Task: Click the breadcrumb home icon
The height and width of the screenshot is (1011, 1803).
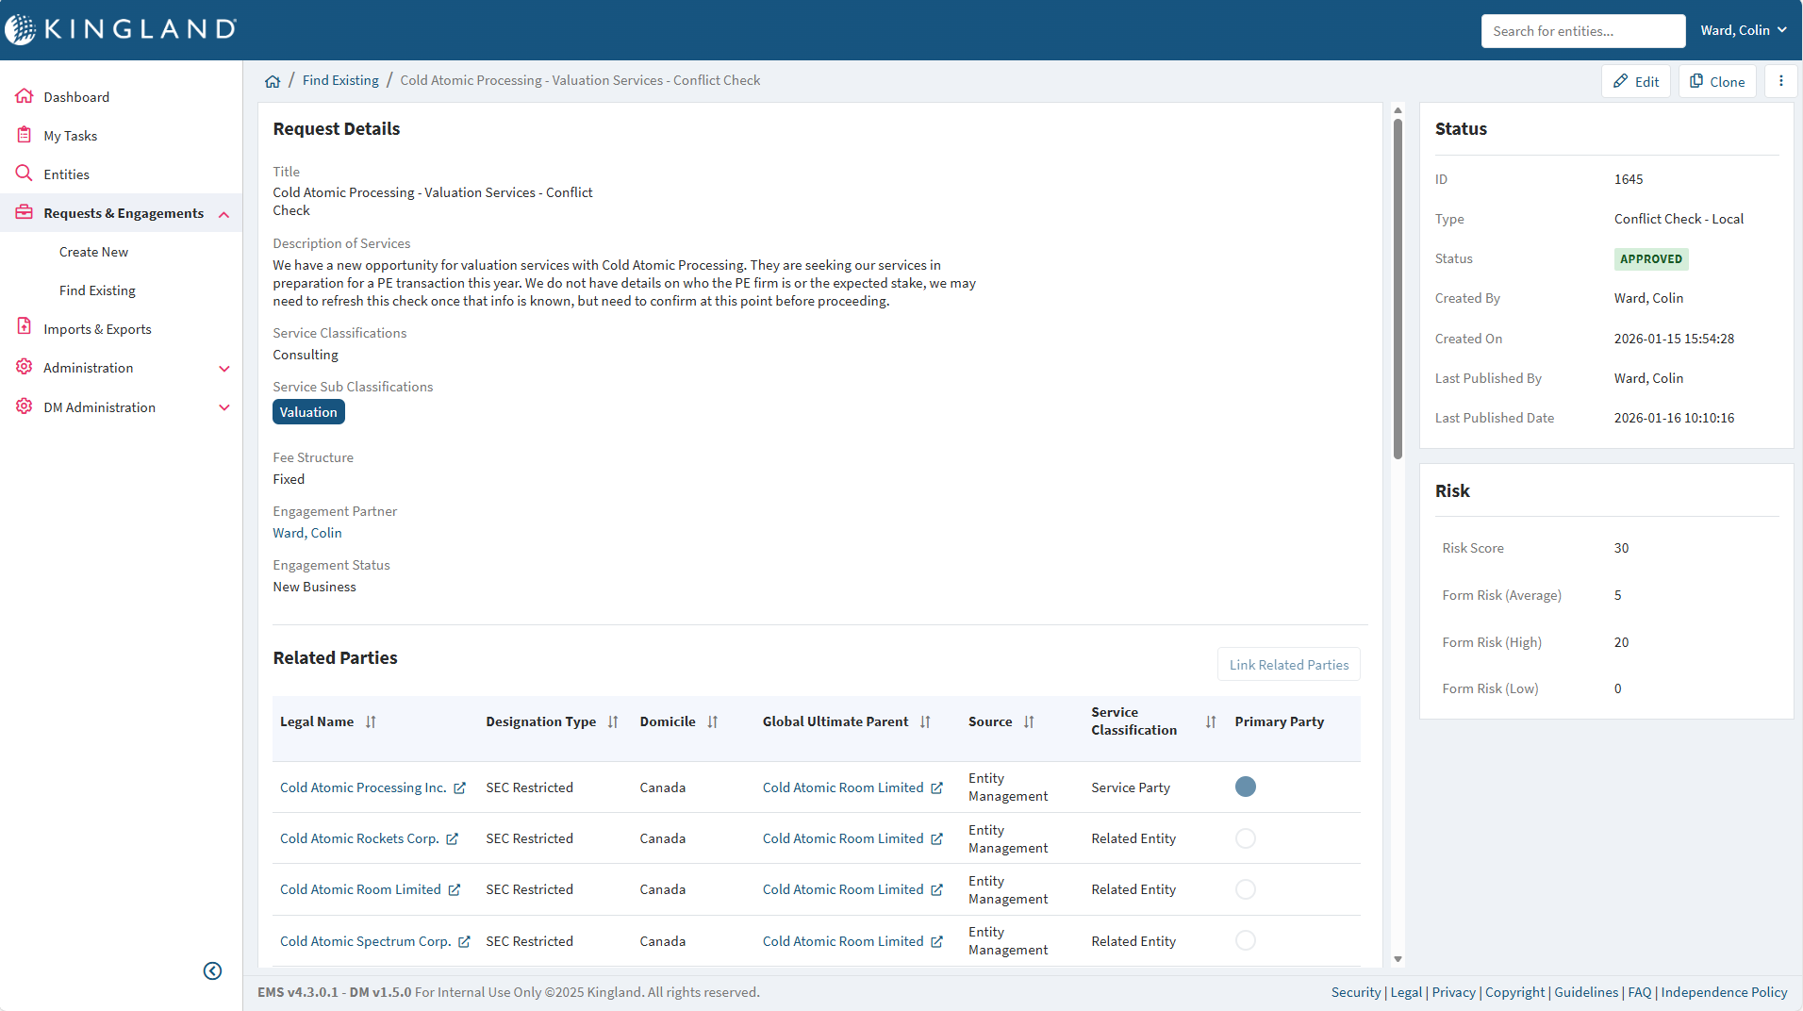Action: 273,80
